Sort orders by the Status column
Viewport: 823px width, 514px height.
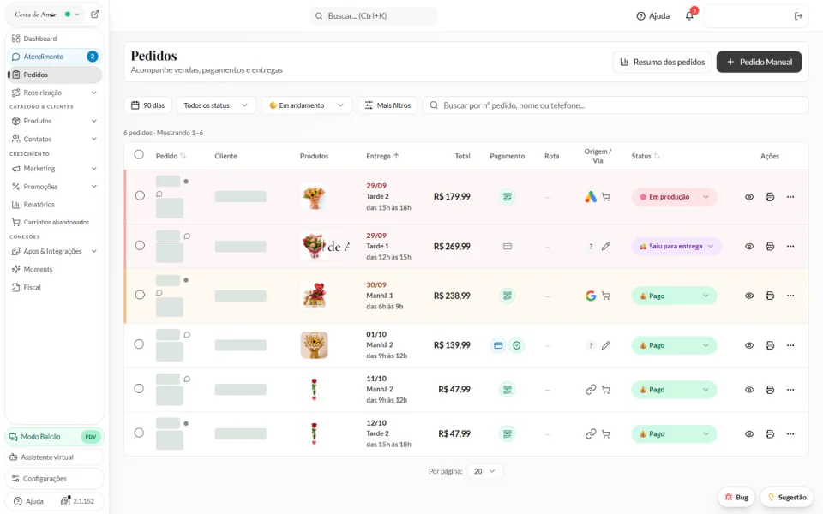point(657,156)
